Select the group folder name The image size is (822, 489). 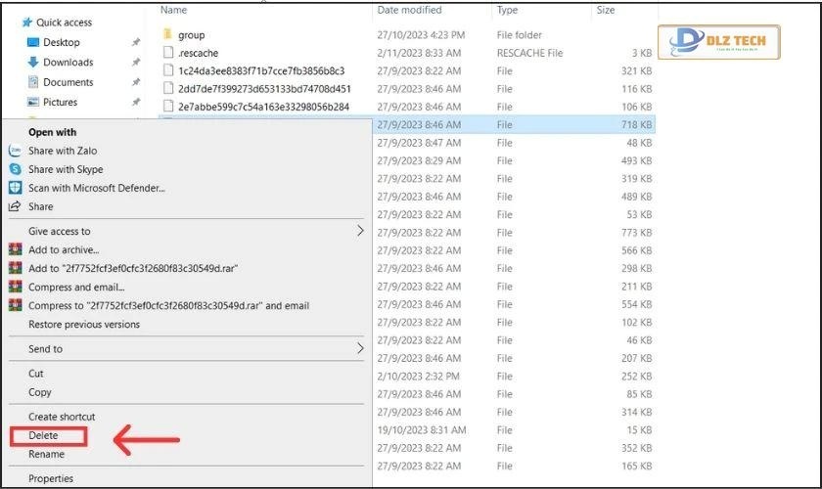[192, 35]
